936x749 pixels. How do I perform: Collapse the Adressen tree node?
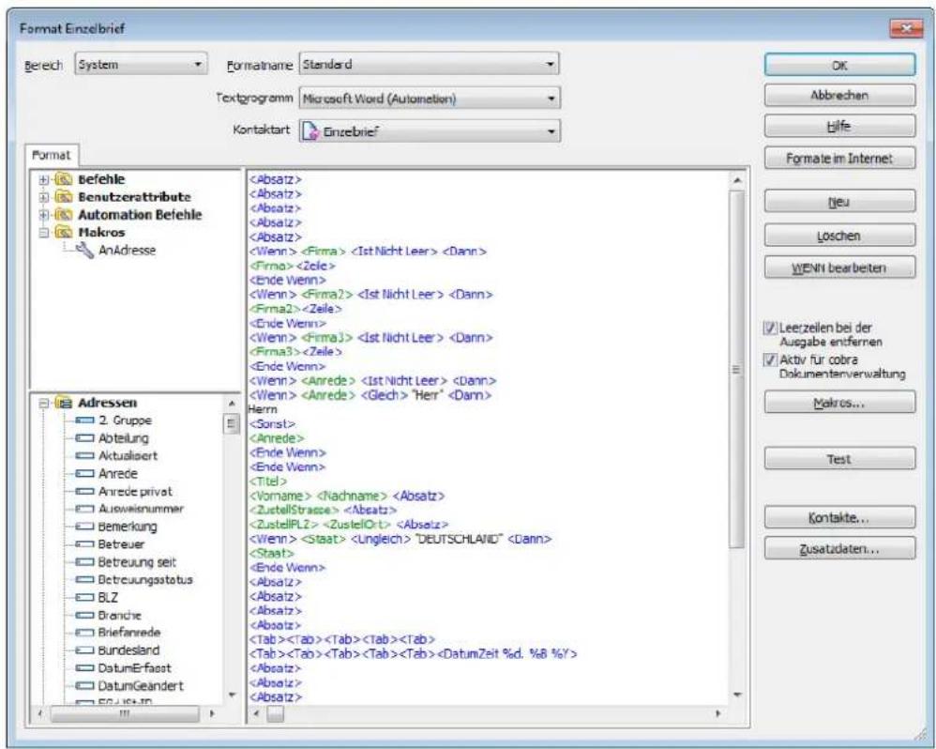[43, 404]
